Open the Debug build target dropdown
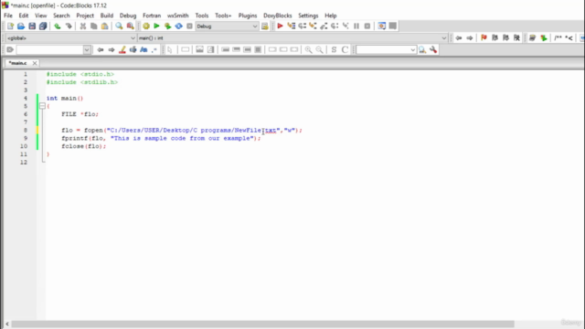585x329 pixels. pos(227,27)
